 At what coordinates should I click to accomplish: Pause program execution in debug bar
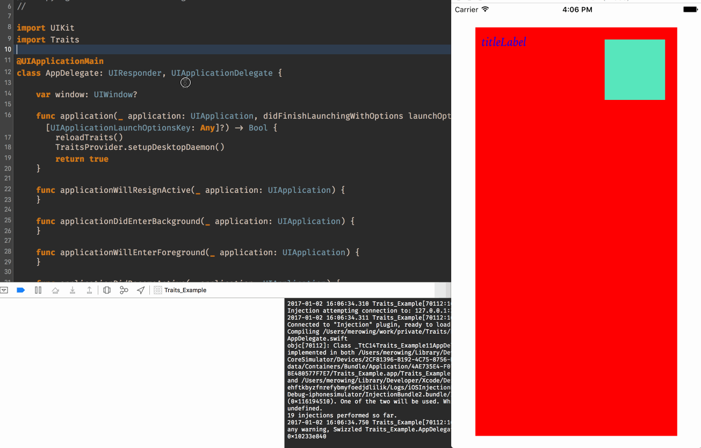(38, 290)
